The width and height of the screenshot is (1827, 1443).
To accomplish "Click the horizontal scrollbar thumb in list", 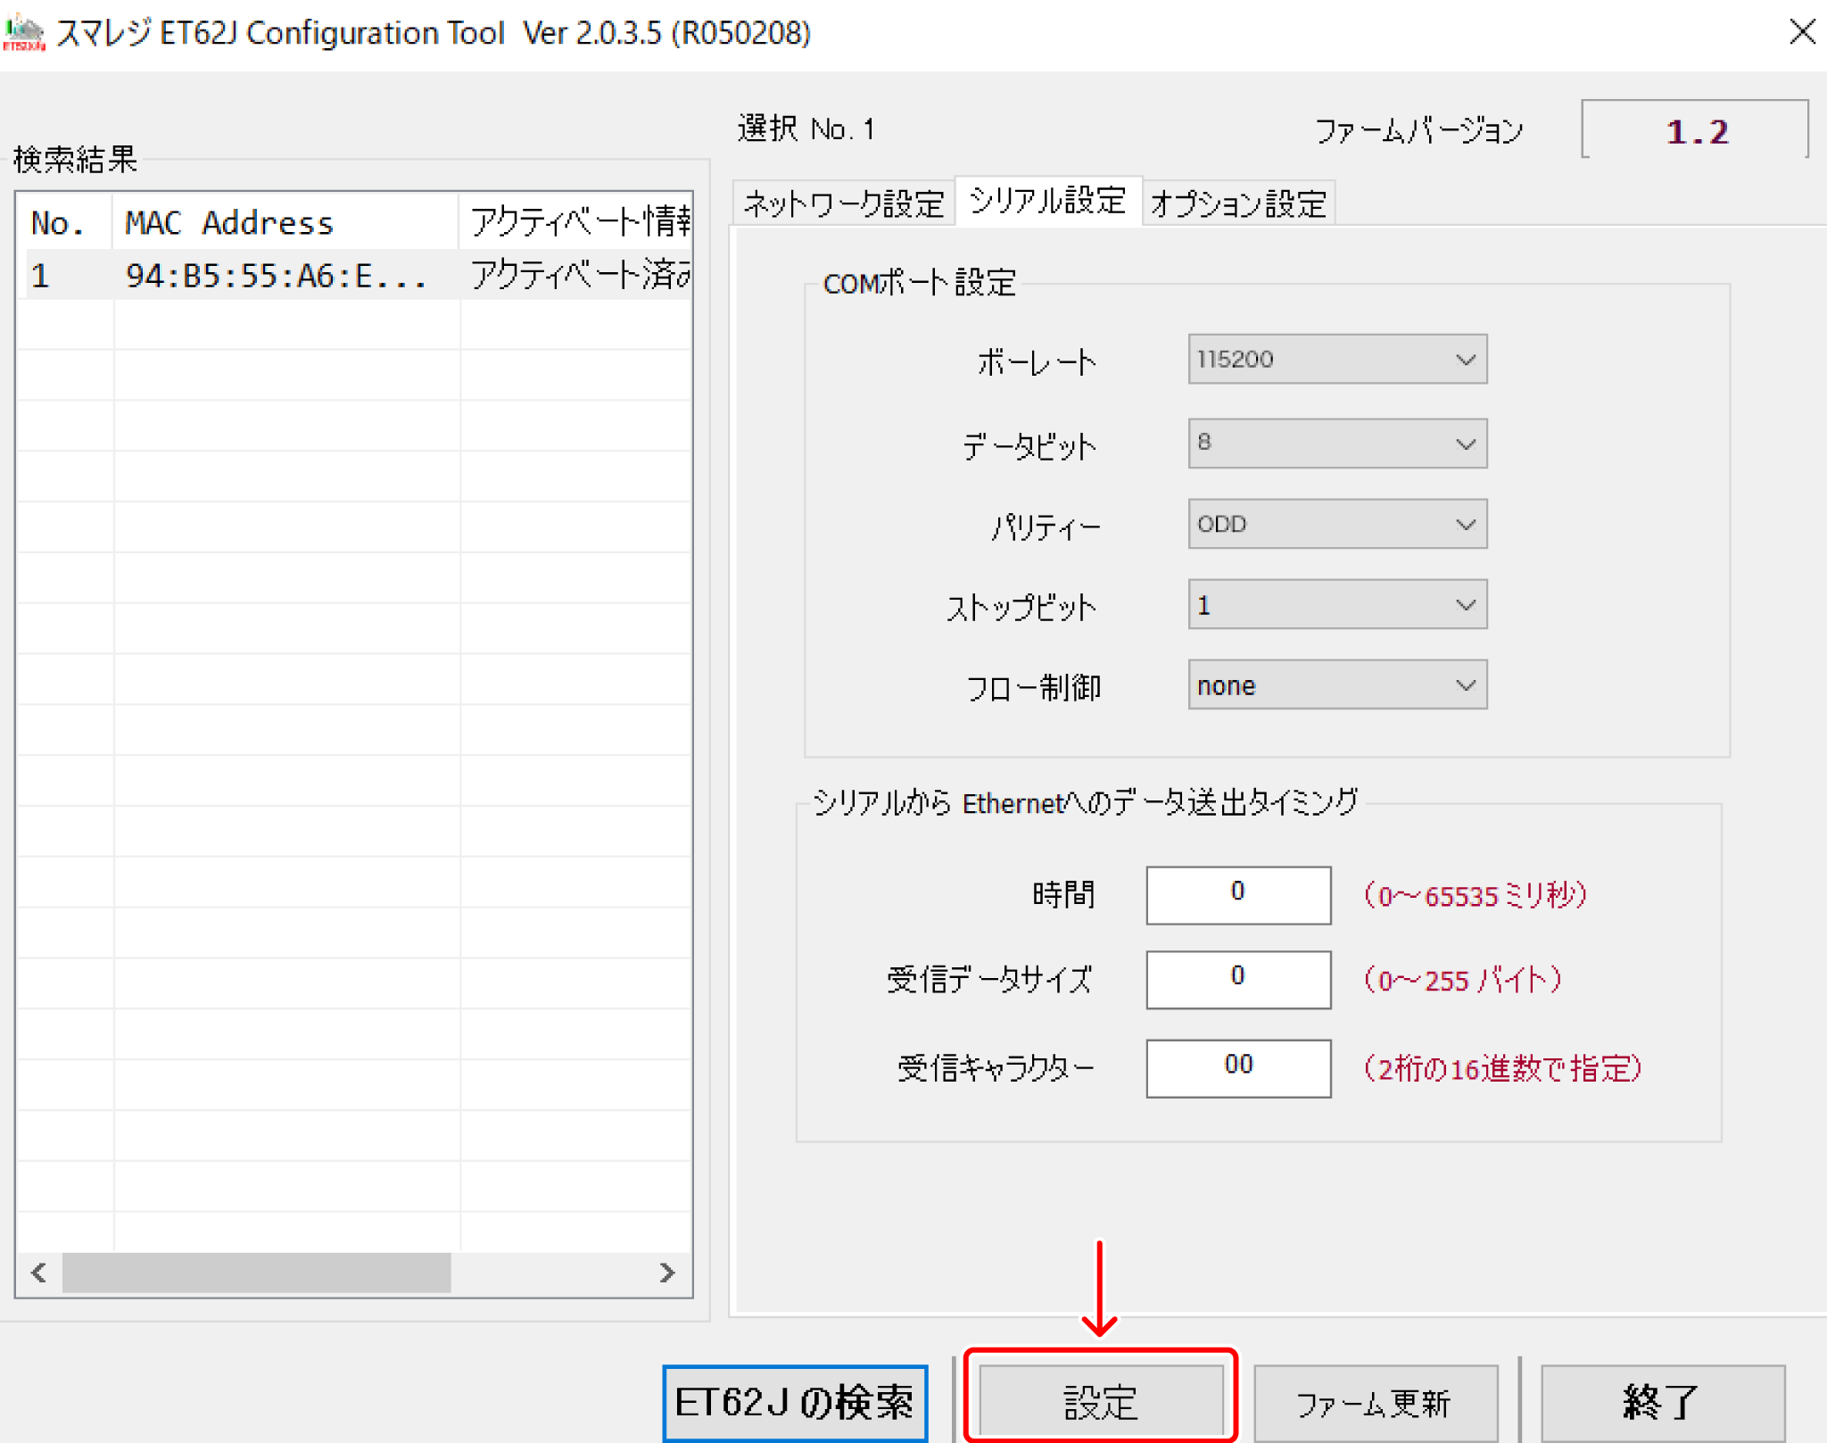I will pos(257,1273).
